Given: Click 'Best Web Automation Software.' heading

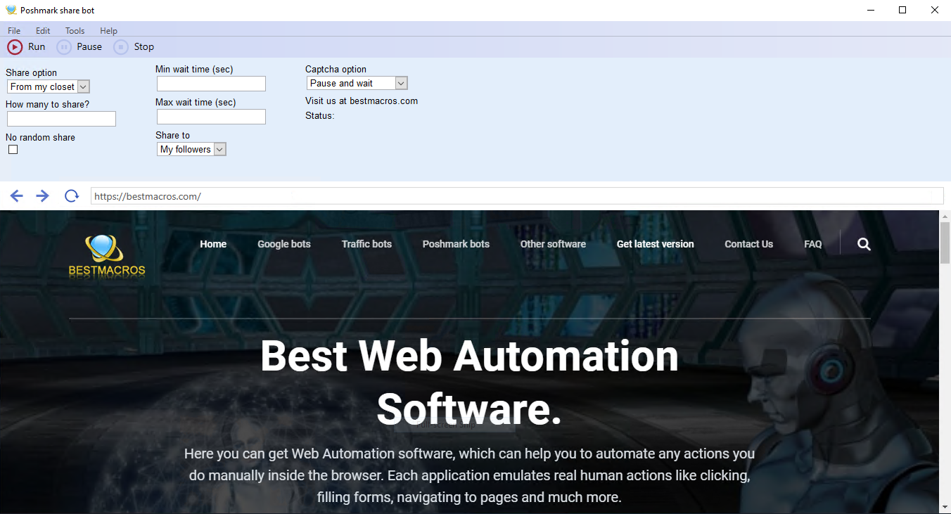Looking at the screenshot, I should (x=469, y=383).
